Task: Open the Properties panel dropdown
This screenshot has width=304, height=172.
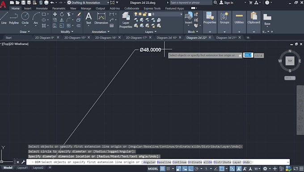Action: point(210,32)
